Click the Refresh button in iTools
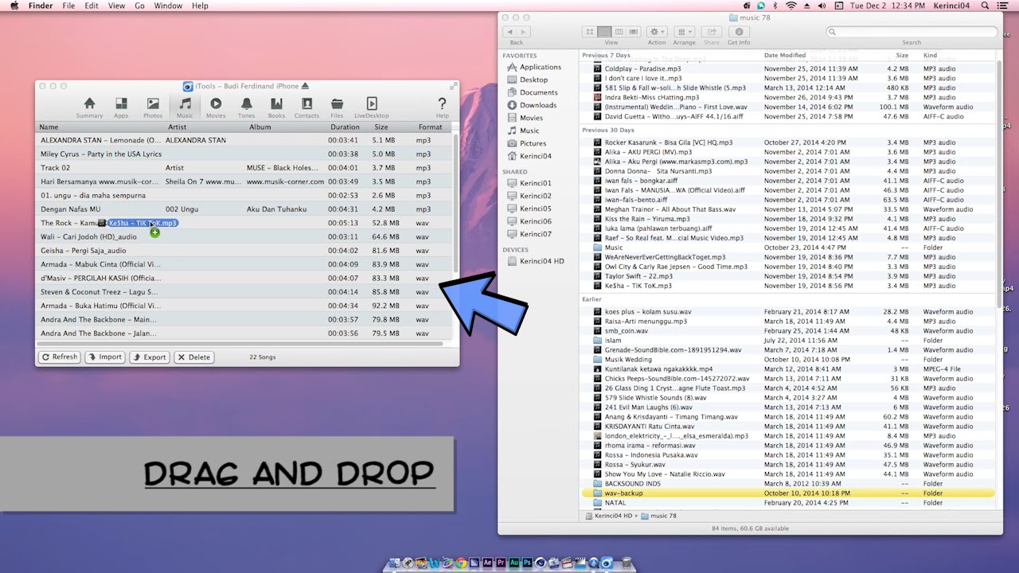Screen dimensions: 1019x573 tap(60, 357)
